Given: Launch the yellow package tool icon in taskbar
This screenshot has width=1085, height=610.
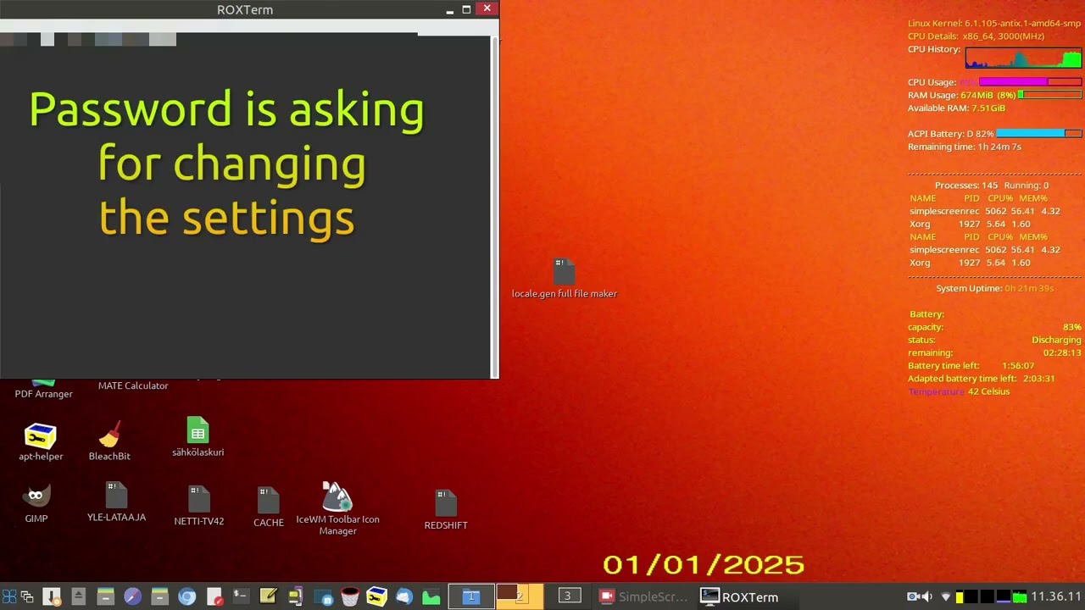Looking at the screenshot, I should click(x=376, y=596).
